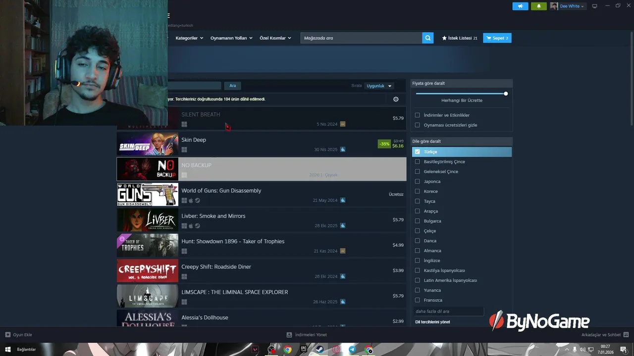
Task: Click the Steam Deck badge on World of Guns row
Action: 343,200
